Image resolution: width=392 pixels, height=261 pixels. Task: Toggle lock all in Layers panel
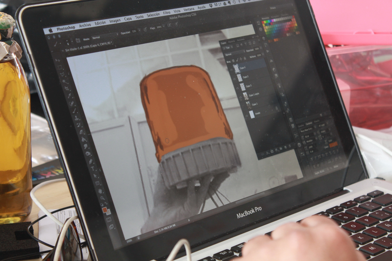[245, 58]
